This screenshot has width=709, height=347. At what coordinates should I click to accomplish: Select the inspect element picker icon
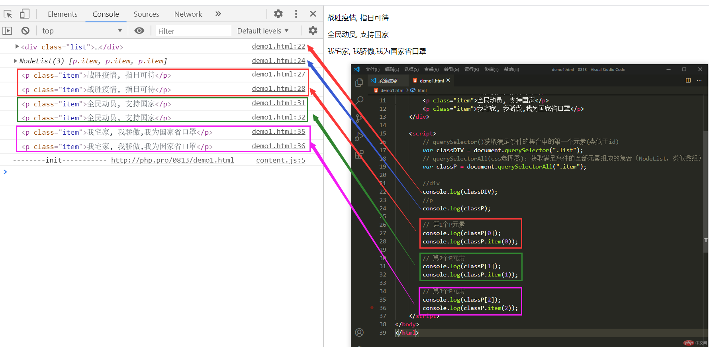tap(8, 14)
